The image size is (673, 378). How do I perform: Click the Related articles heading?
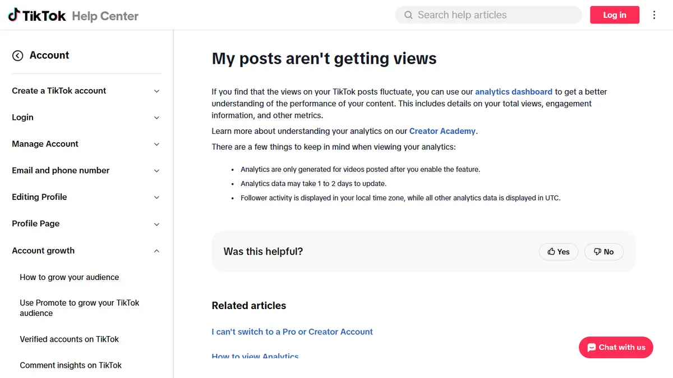coord(249,306)
